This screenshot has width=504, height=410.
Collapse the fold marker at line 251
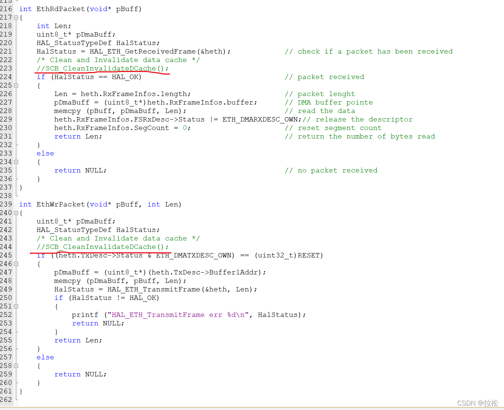click(16, 306)
